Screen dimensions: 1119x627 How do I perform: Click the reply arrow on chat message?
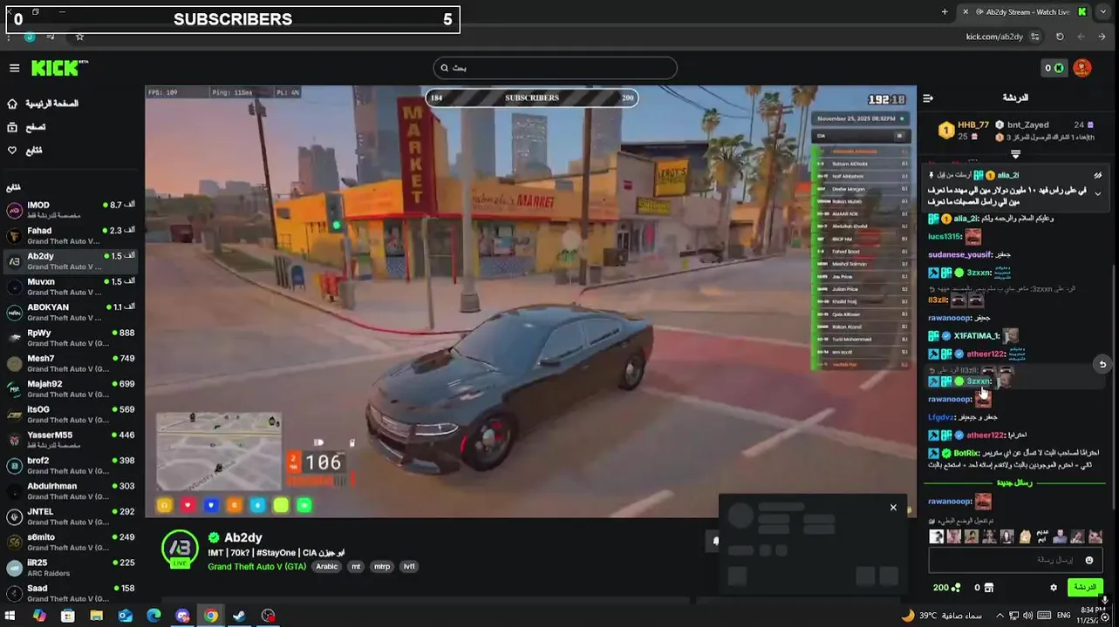[x=1102, y=364]
